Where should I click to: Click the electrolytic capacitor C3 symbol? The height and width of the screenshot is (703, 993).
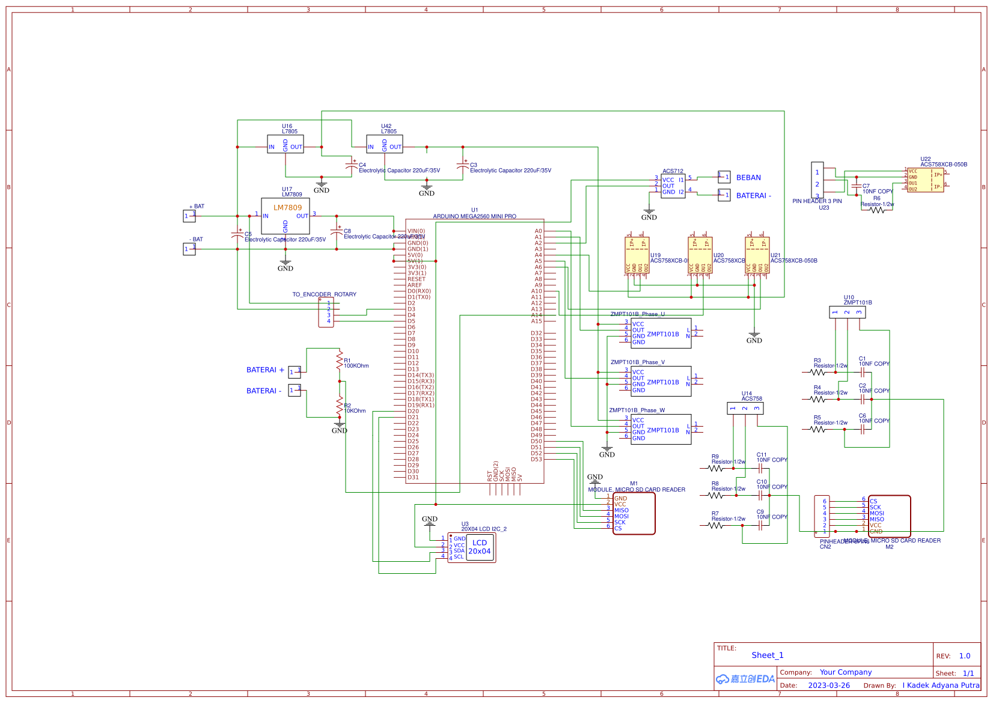[x=463, y=166]
